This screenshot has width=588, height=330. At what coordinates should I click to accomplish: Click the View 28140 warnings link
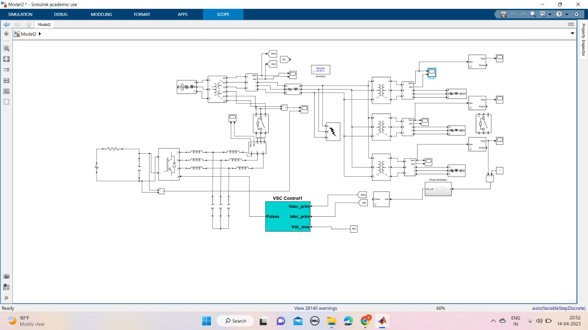[315, 308]
